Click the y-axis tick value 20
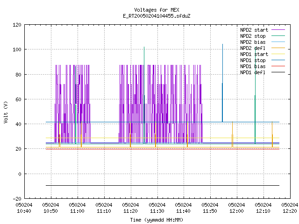Viewport: 299px width, 224px height. pyautogui.click(x=18, y=149)
